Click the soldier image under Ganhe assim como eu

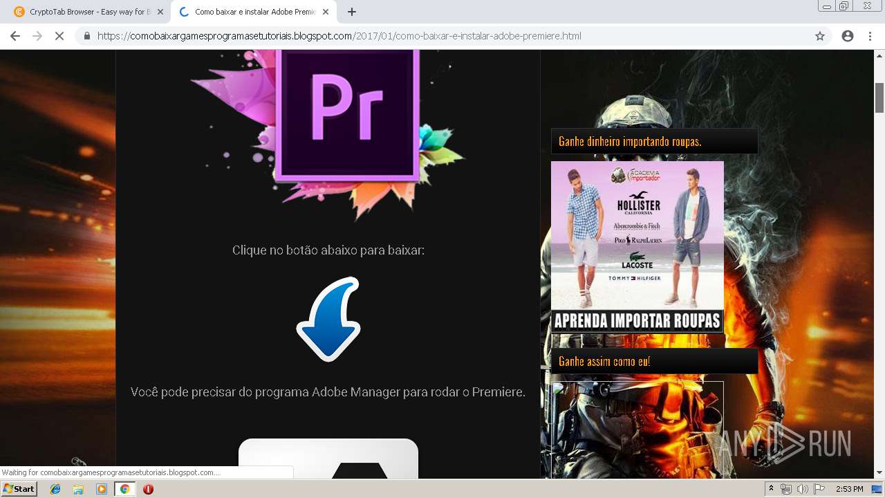click(x=637, y=430)
